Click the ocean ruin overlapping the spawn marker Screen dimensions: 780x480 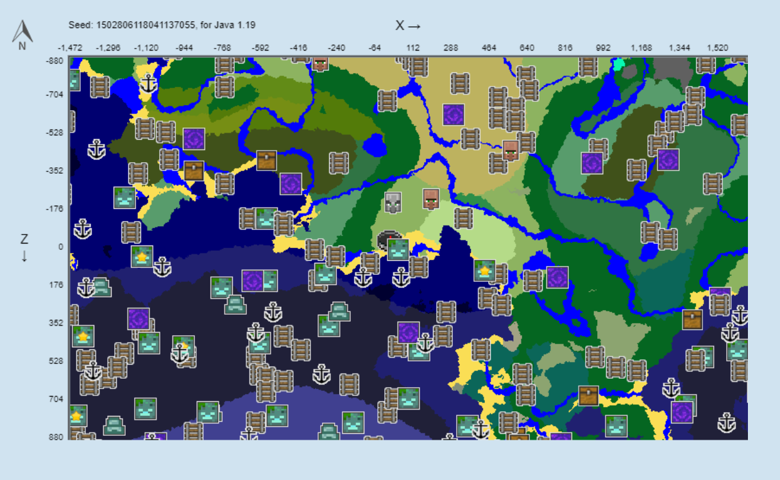click(398, 249)
